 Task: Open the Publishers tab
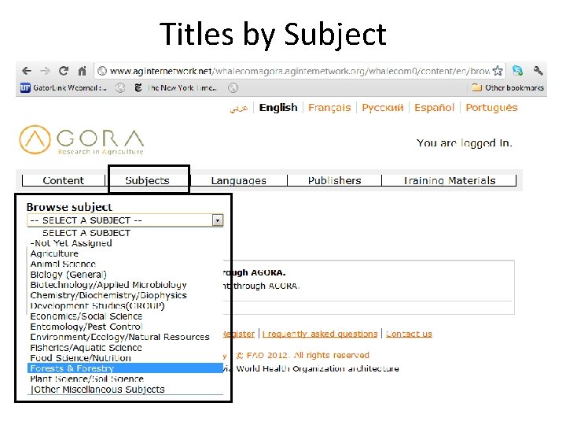point(335,180)
